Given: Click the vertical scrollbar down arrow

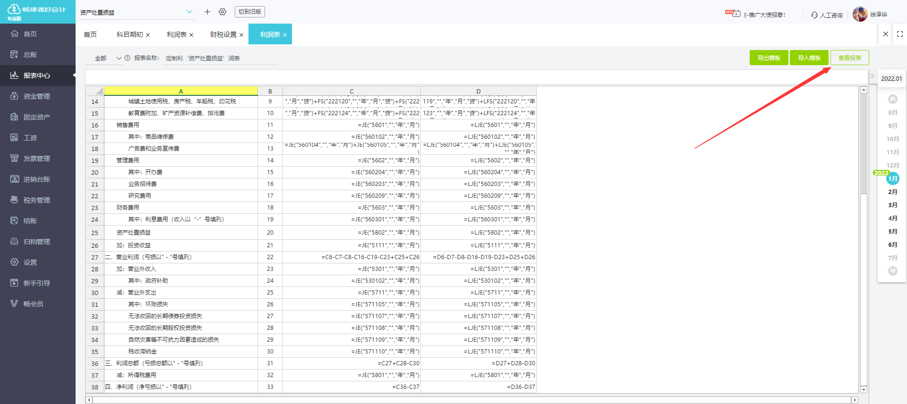Looking at the screenshot, I should [864, 389].
